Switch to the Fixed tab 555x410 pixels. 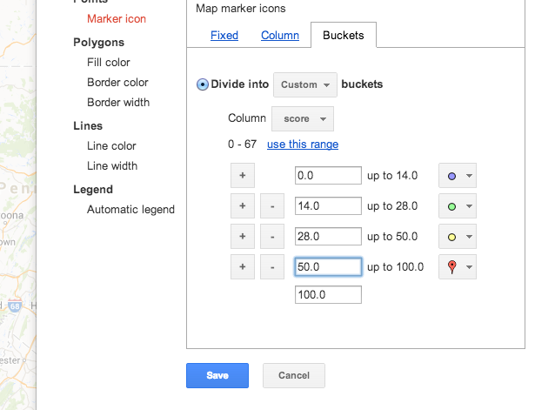tap(224, 36)
